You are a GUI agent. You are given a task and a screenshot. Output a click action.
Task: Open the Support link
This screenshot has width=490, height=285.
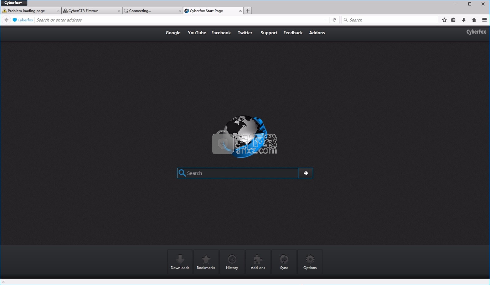tap(269, 33)
